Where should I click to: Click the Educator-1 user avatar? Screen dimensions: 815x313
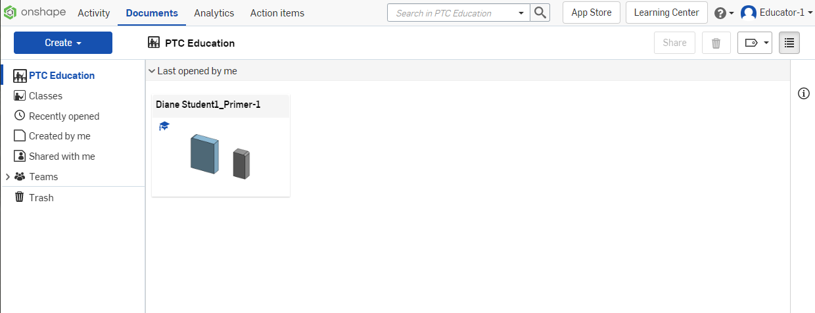(x=749, y=13)
